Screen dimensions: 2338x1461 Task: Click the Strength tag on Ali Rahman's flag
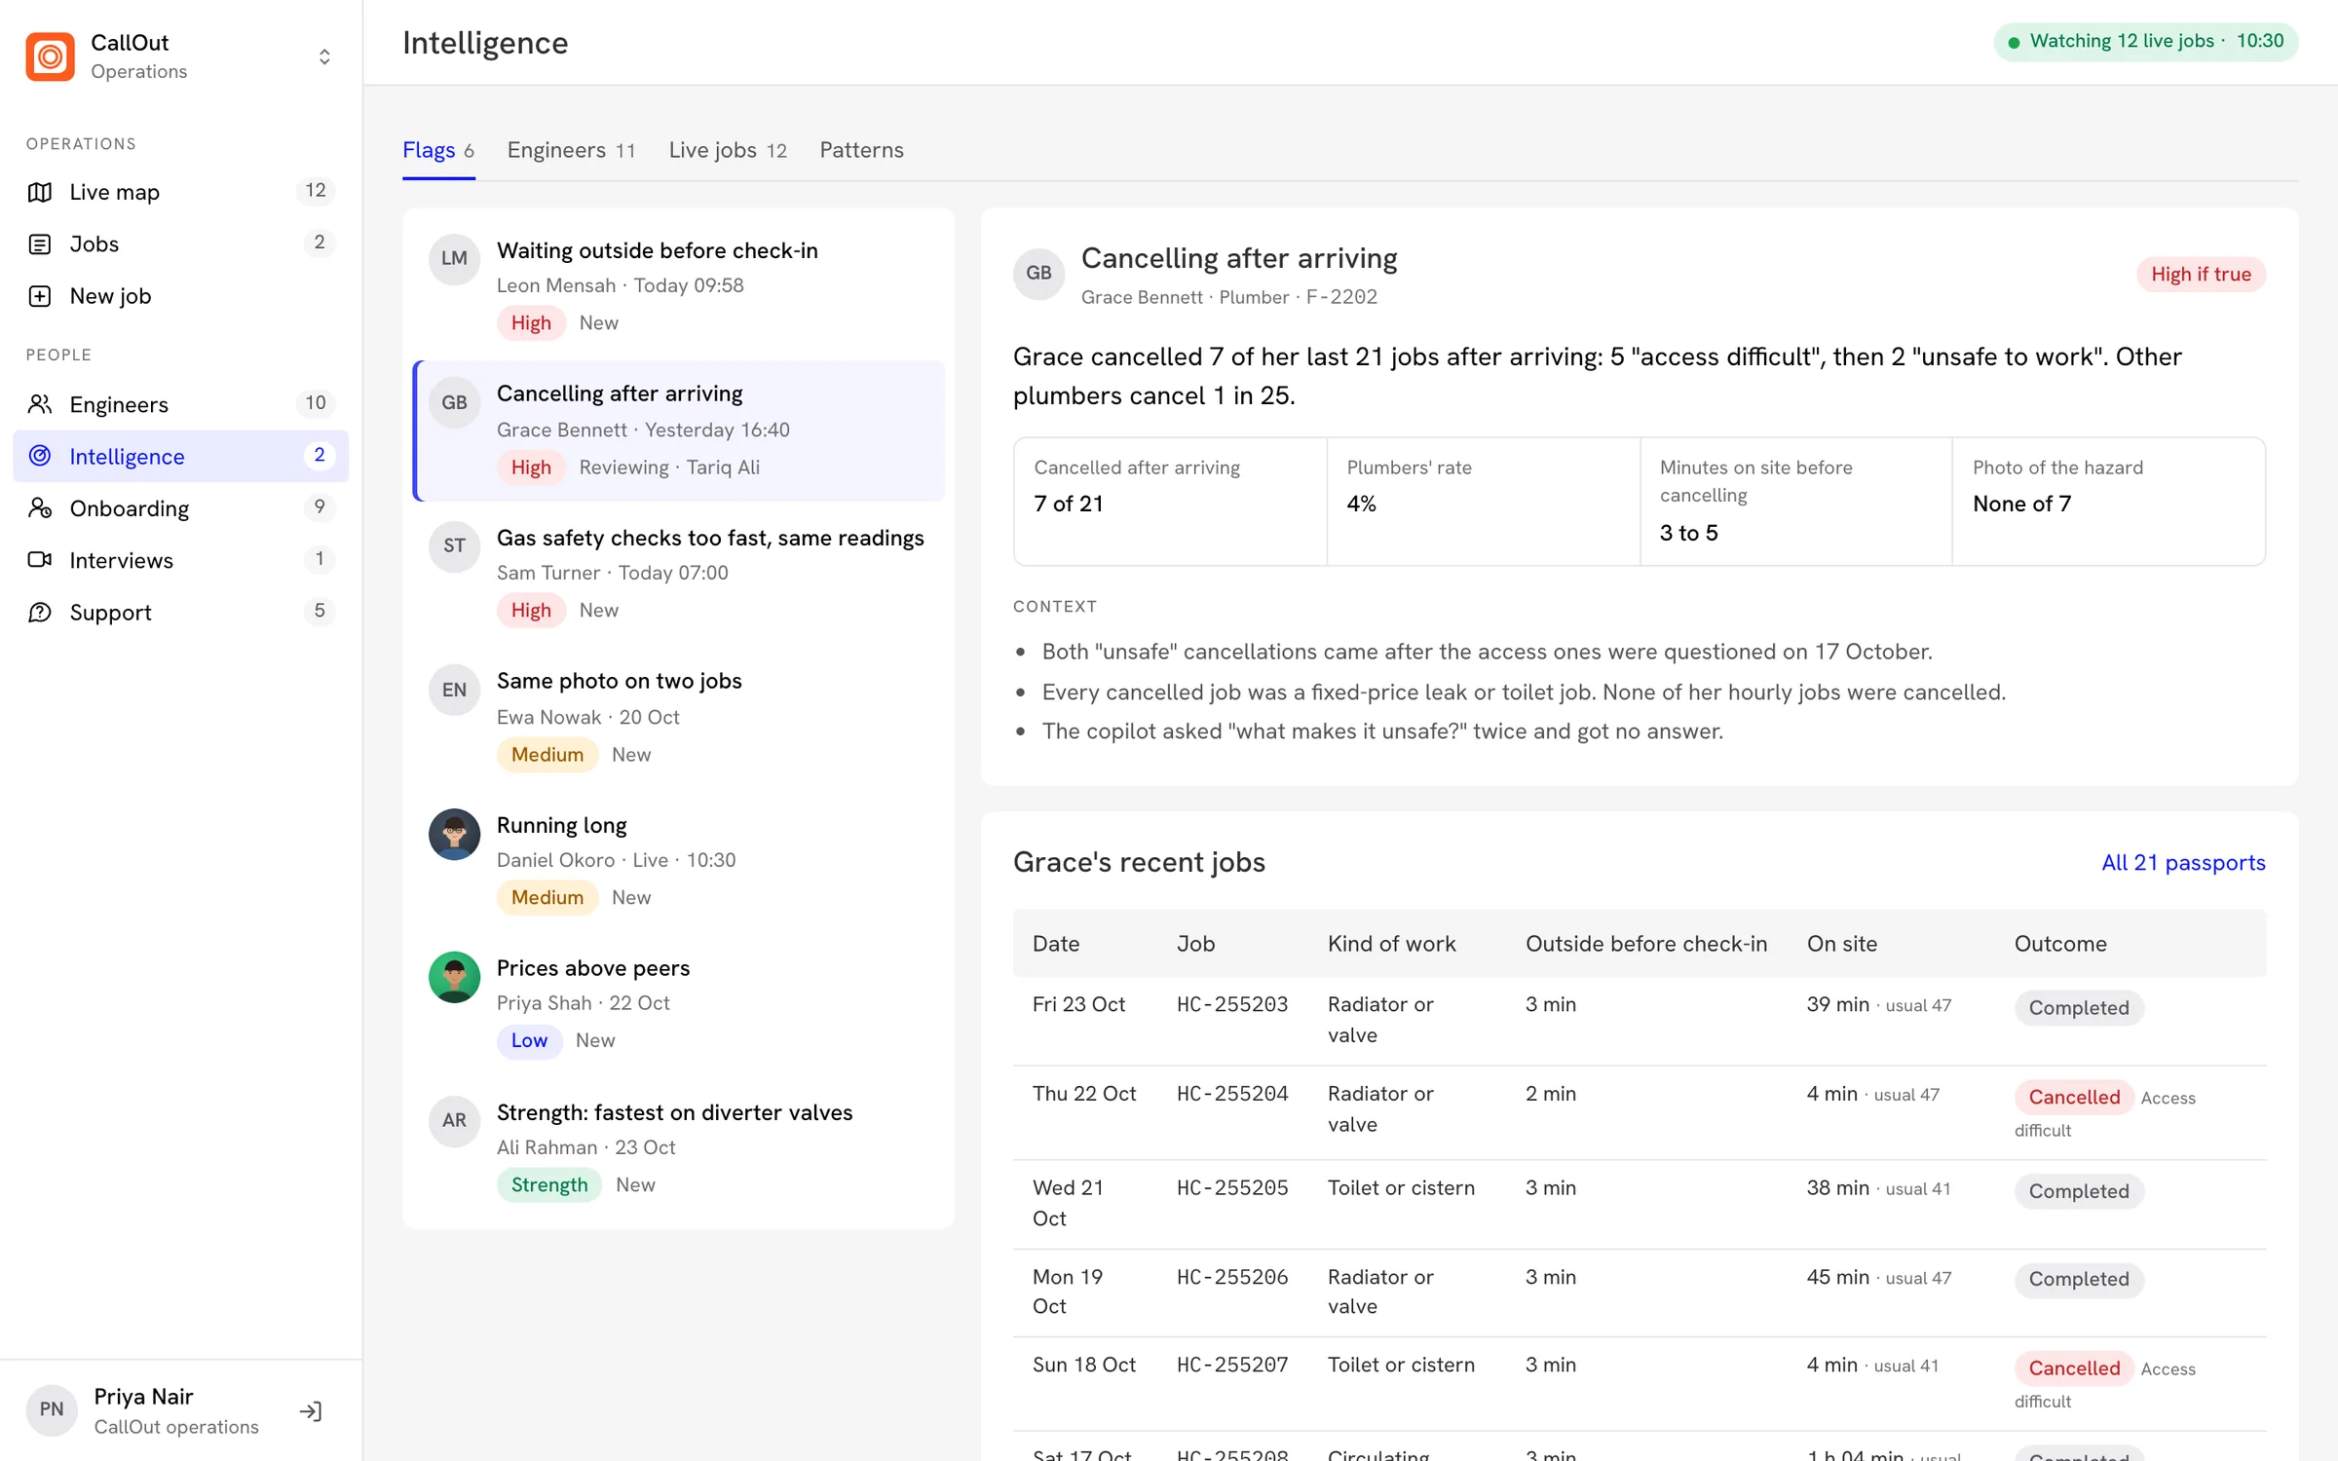pos(549,1185)
